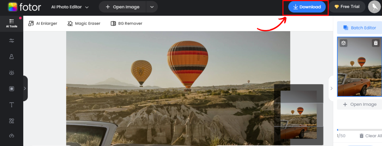Open the AI Photo Editor dropdown
382x146 pixels.
(x=70, y=7)
